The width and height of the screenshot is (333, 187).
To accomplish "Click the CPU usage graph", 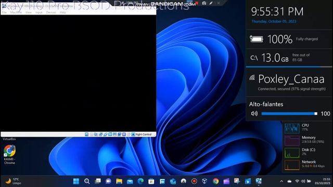I will [x=292, y=128].
